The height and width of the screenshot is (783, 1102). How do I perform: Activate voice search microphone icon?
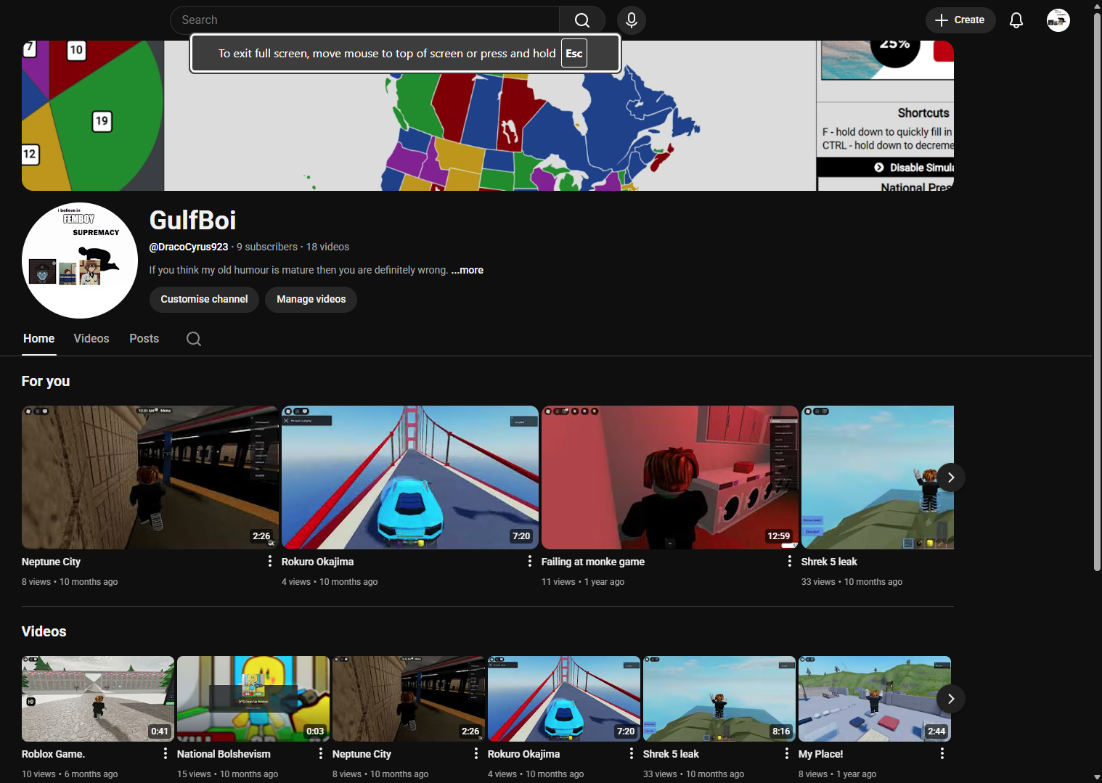[x=631, y=20]
